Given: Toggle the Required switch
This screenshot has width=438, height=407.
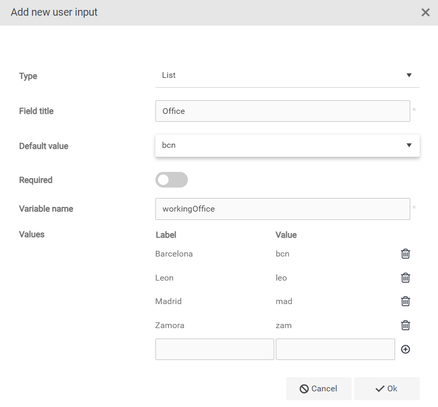Looking at the screenshot, I should tap(171, 180).
